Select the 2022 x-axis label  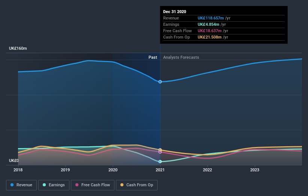pyautogui.click(x=207, y=170)
